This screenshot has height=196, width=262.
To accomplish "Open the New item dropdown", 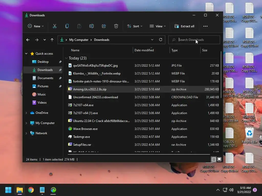I will (36, 26).
